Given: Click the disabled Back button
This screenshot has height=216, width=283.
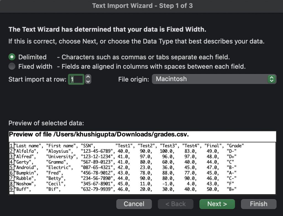Looking at the screenshot, I should point(175,204).
